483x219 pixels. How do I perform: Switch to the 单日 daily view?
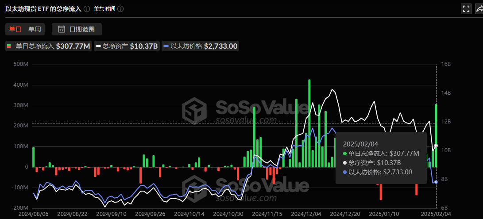click(15, 29)
